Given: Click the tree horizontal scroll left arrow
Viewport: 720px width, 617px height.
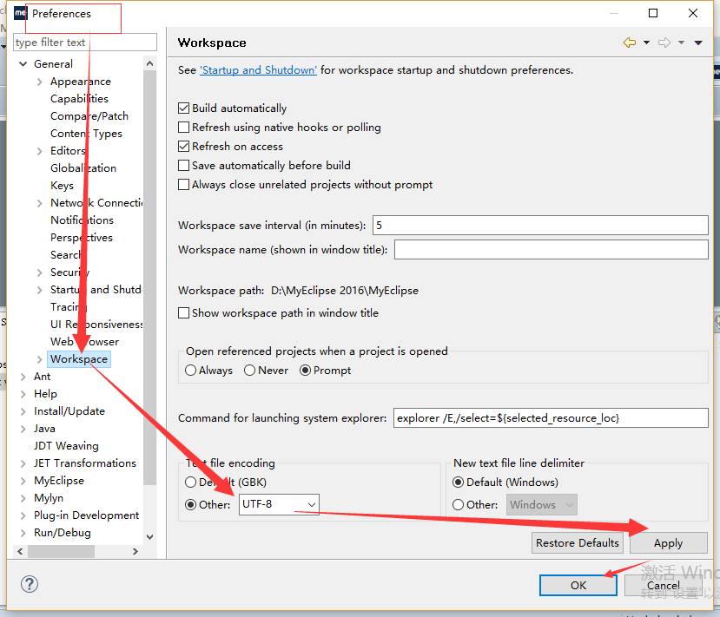Looking at the screenshot, I should pyautogui.click(x=20, y=551).
